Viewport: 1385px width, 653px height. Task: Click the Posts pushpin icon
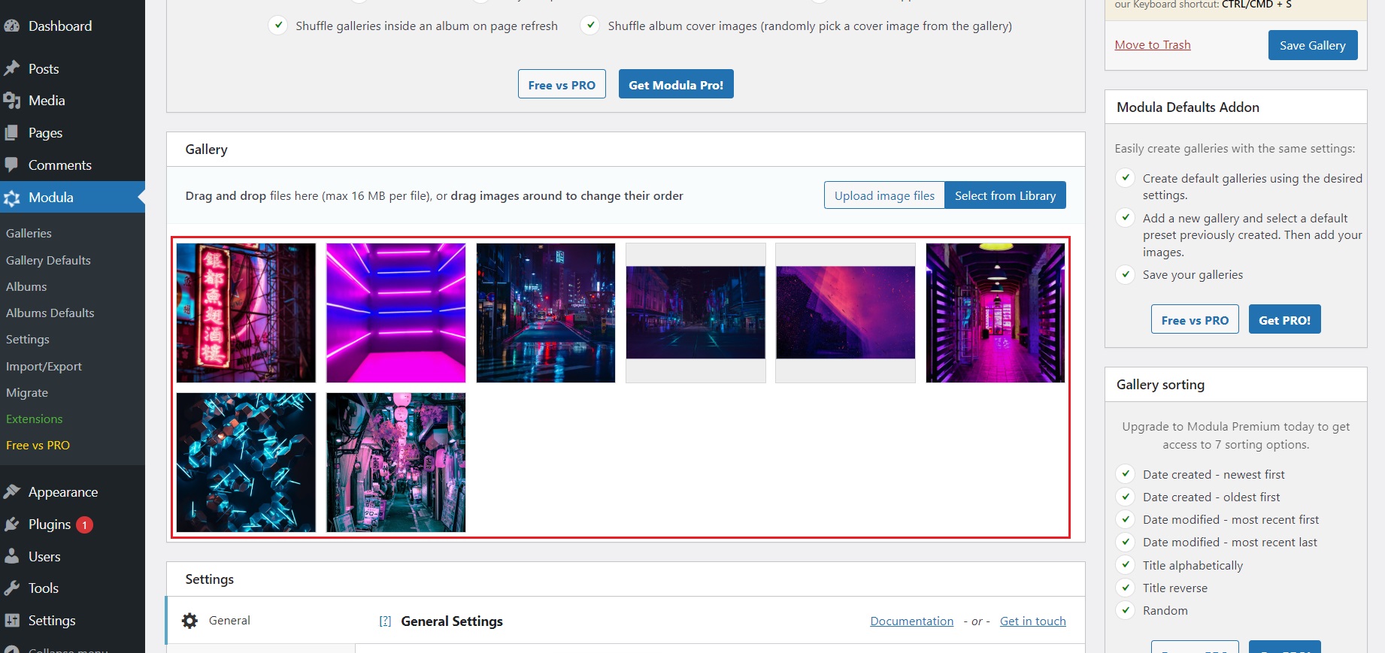[12, 68]
